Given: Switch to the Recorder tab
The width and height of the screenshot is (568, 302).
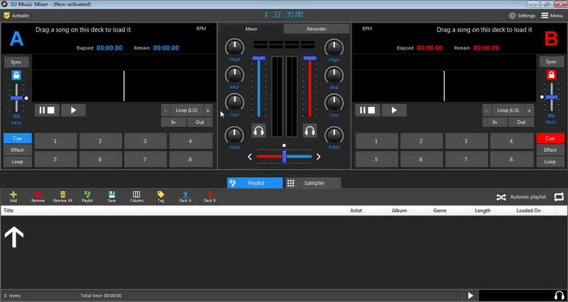Looking at the screenshot, I should (316, 29).
